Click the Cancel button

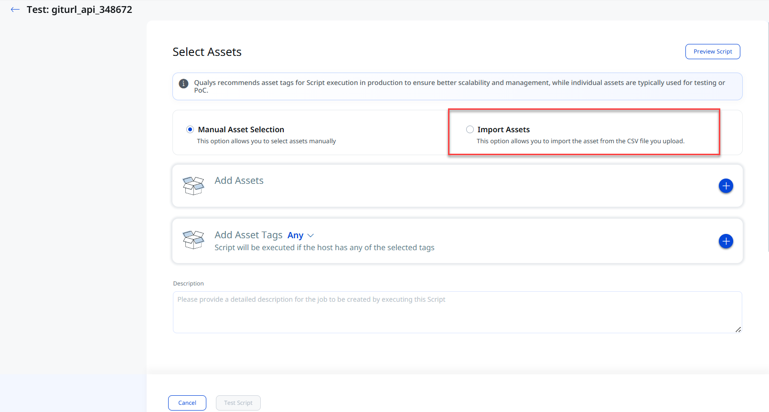pyautogui.click(x=187, y=403)
